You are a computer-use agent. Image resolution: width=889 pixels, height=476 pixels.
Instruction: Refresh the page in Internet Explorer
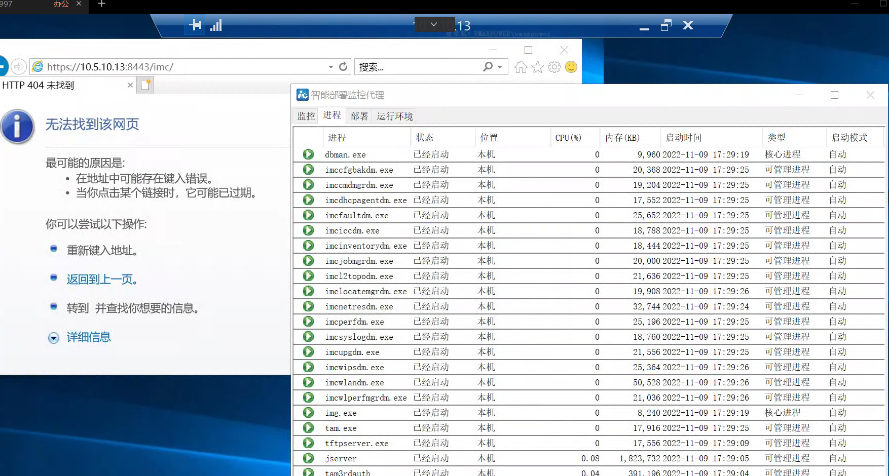pos(343,66)
